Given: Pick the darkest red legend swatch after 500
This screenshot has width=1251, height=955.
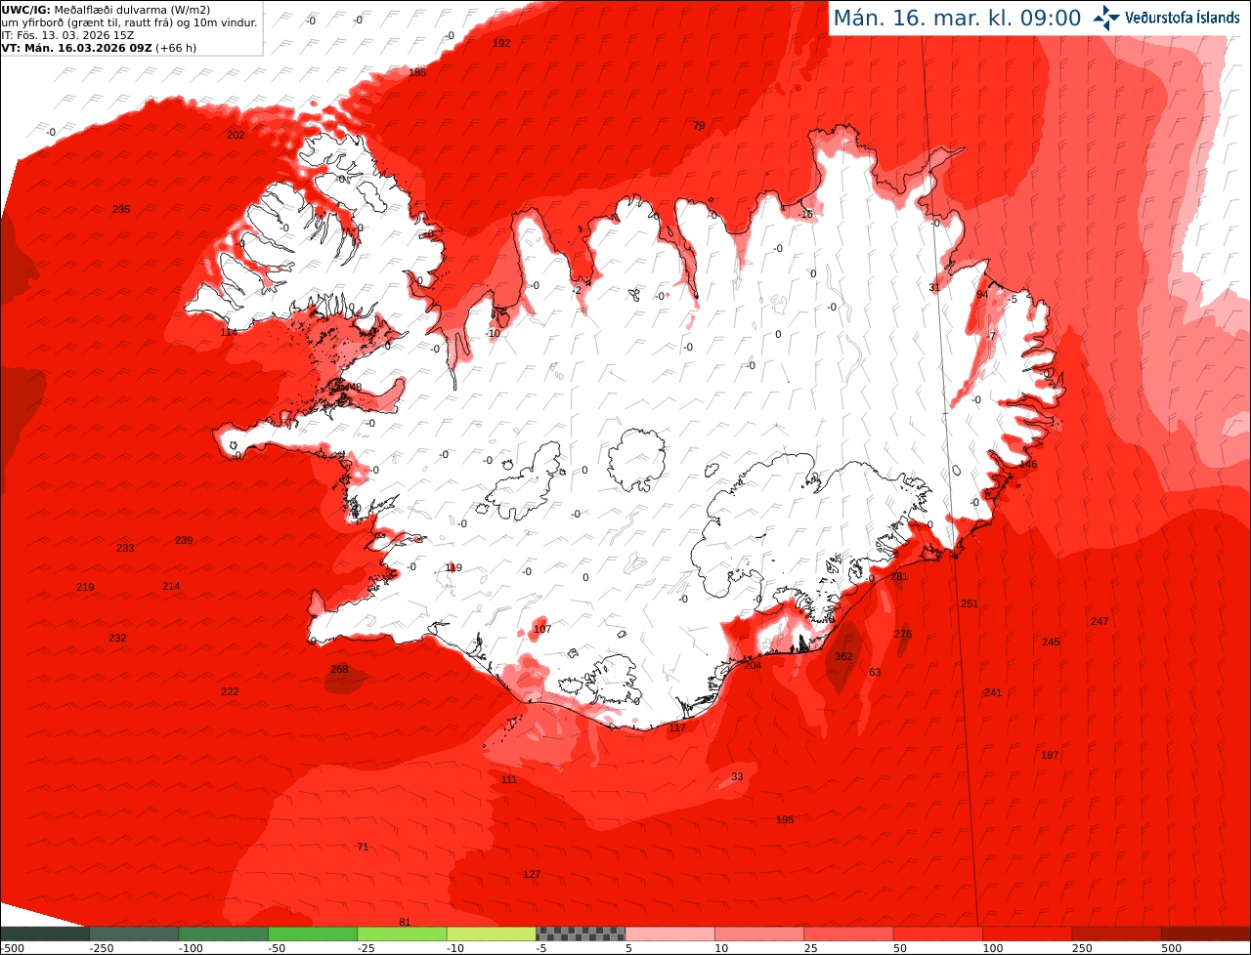Looking at the screenshot, I should tap(1206, 934).
